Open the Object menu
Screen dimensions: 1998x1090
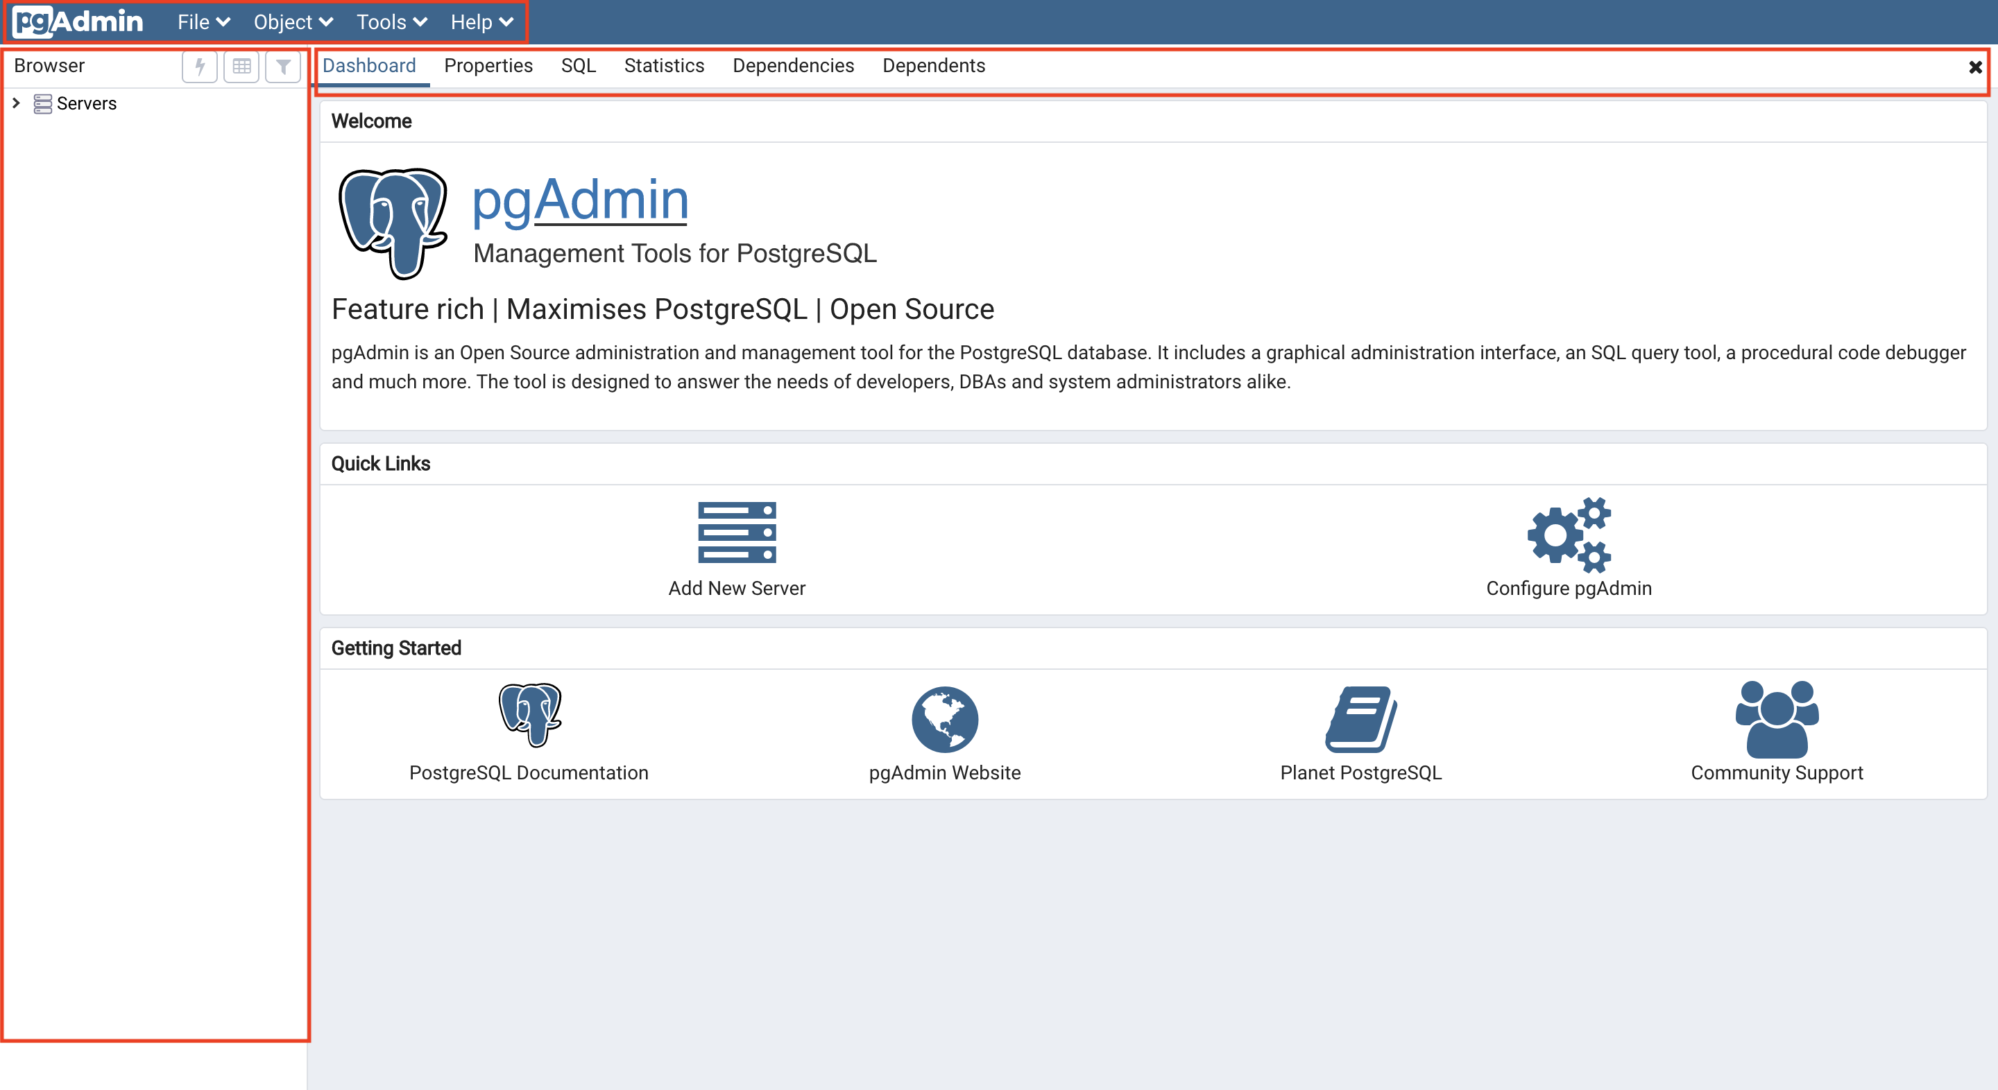292,21
